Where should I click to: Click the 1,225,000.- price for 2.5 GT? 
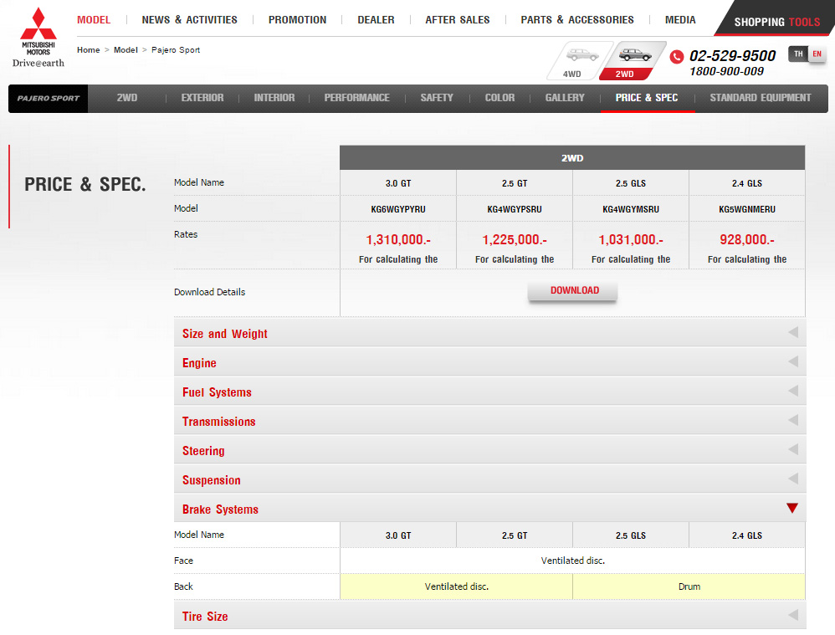(515, 240)
